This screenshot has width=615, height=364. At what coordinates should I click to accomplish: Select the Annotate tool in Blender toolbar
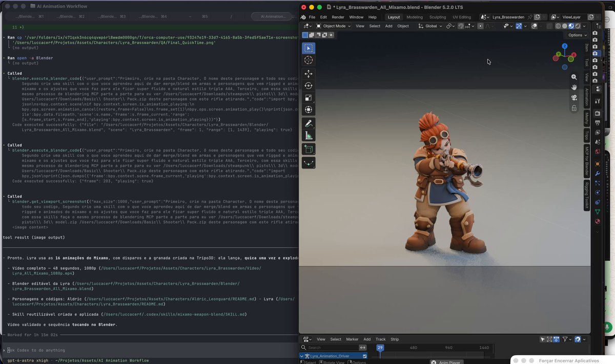(309, 124)
